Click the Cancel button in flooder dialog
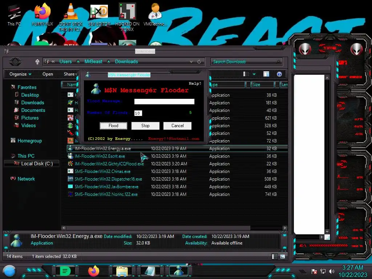 pyautogui.click(x=177, y=126)
